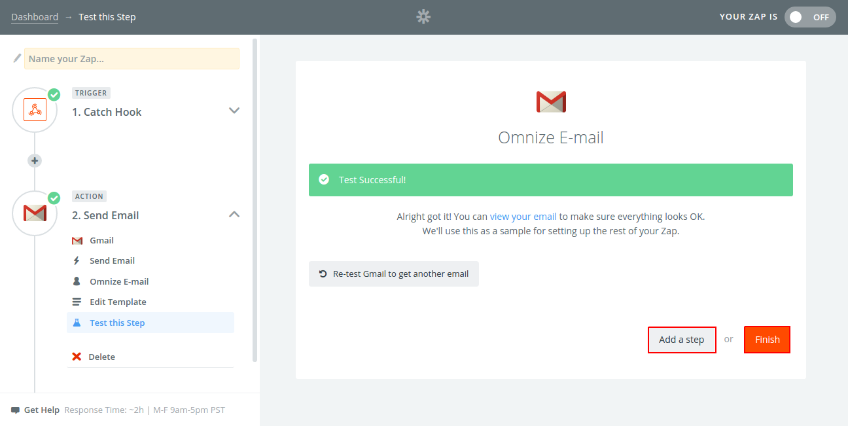Click the lines icon beside Edit Template

77,302
